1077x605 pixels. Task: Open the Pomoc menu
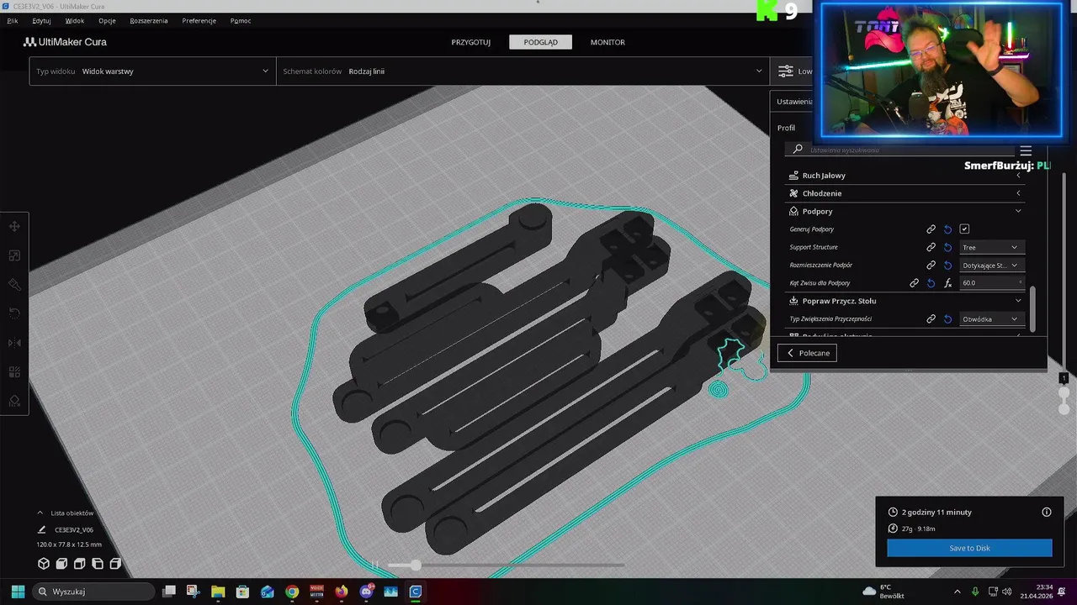coord(241,20)
